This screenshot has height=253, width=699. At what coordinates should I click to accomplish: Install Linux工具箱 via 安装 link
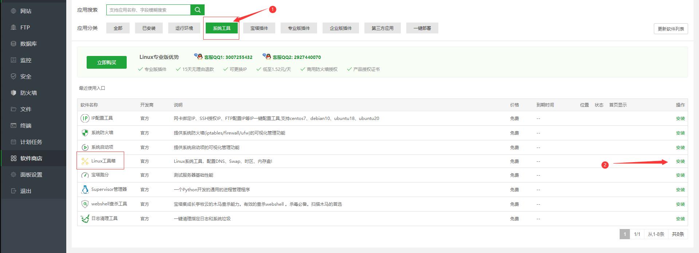pyautogui.click(x=680, y=161)
